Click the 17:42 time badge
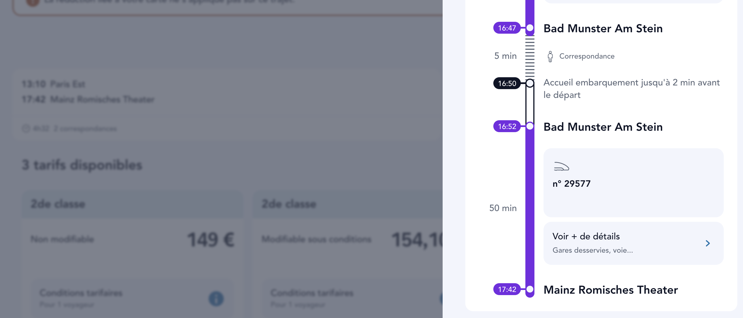743x318 pixels. (x=507, y=289)
